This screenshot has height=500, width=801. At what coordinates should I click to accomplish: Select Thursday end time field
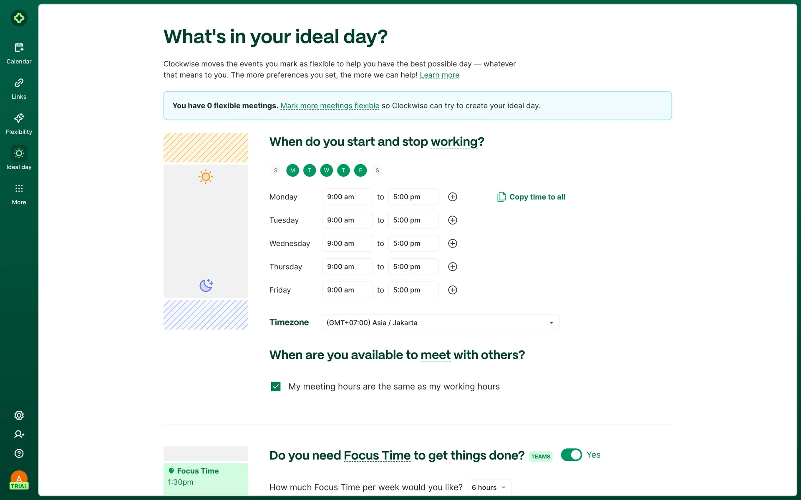click(413, 267)
